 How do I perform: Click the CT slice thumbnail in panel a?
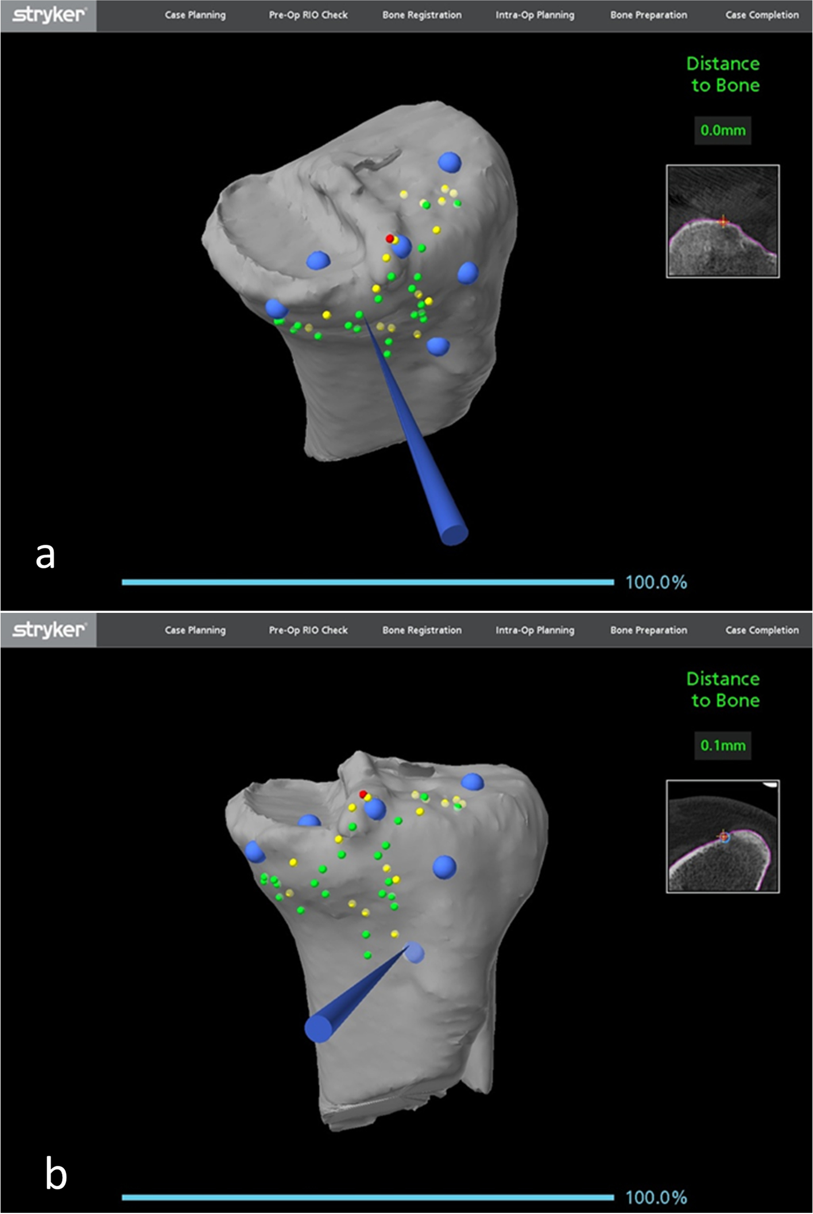click(x=723, y=222)
